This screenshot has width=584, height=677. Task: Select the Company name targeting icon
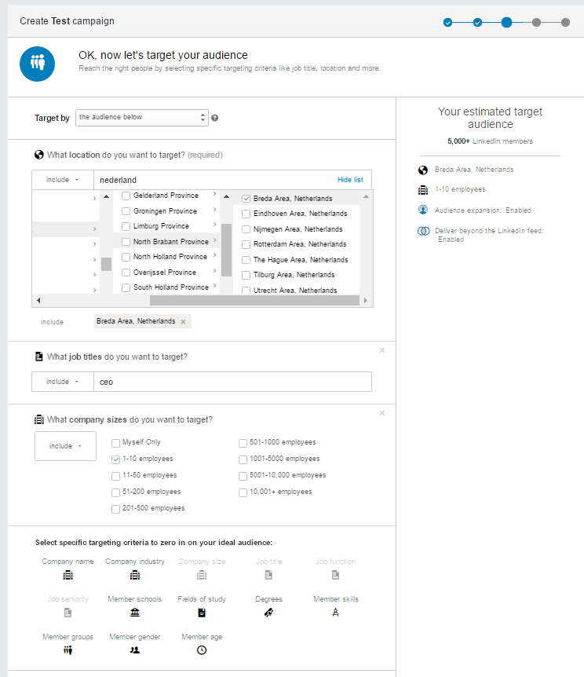click(x=68, y=575)
